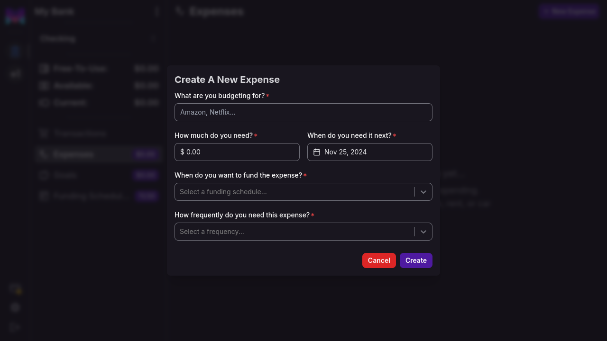Screen dimensions: 607x341
Task: Click the calendar icon in the date field
Action: coord(317,152)
